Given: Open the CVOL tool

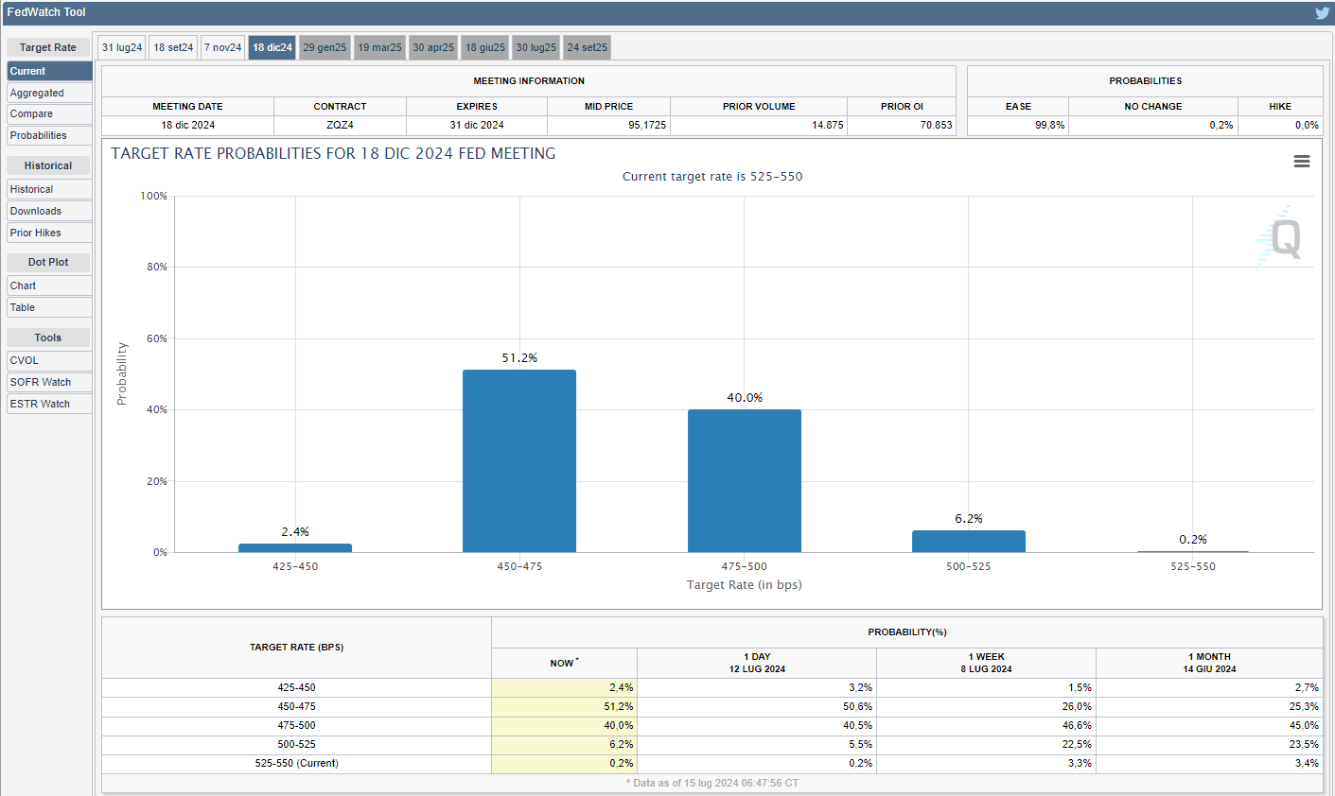Looking at the screenshot, I should point(49,360).
